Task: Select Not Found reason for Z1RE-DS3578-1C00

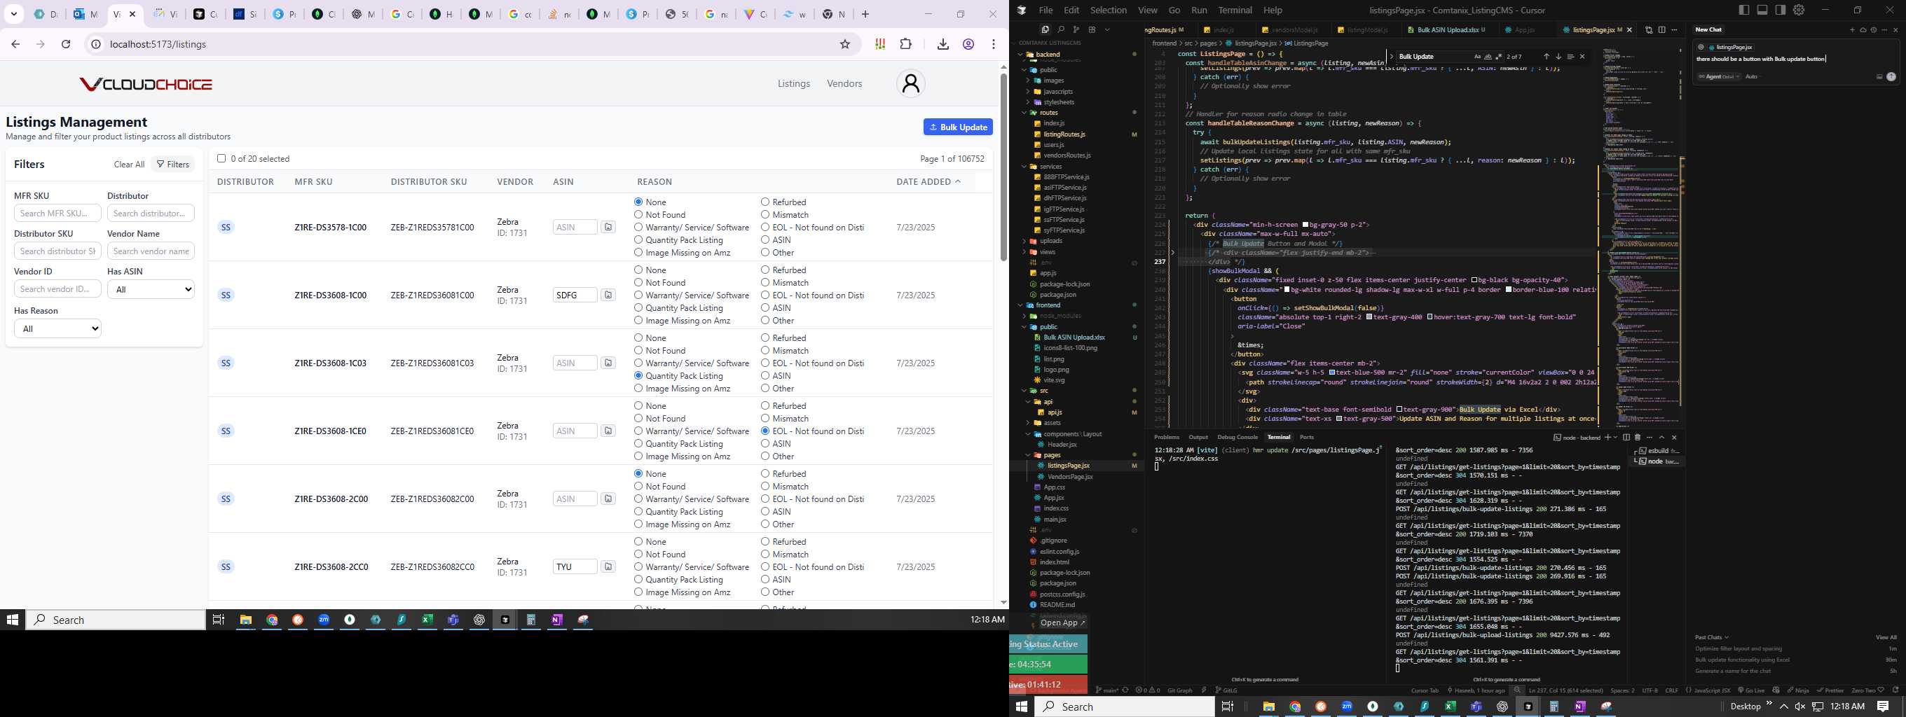Action: tap(638, 214)
